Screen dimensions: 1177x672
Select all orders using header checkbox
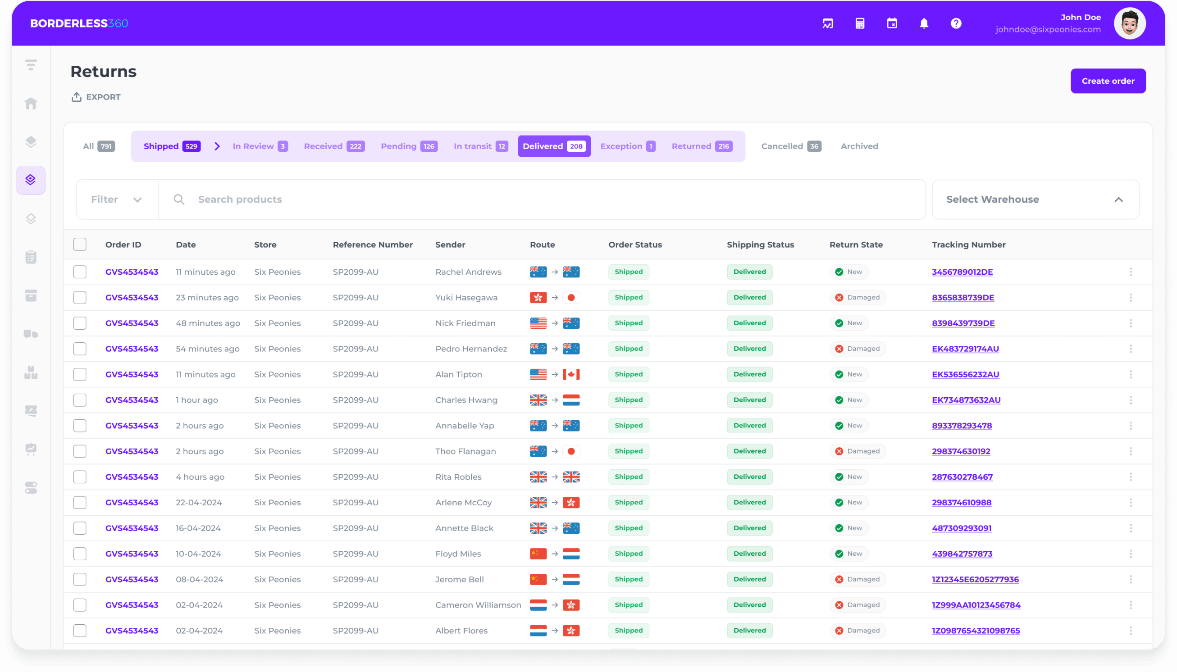(80, 244)
